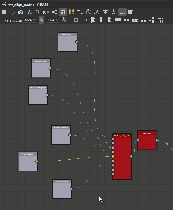This screenshot has width=173, height=210.
Task: Toggle the highlighted node thumbnail display button
Action: click(x=63, y=12)
